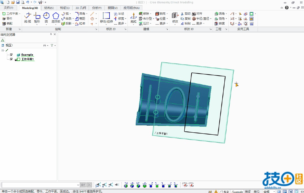Image resolution: width=304 pixels, height=193 pixels.
Task: Click the 装配 new assembly button
Action: (7, 23)
